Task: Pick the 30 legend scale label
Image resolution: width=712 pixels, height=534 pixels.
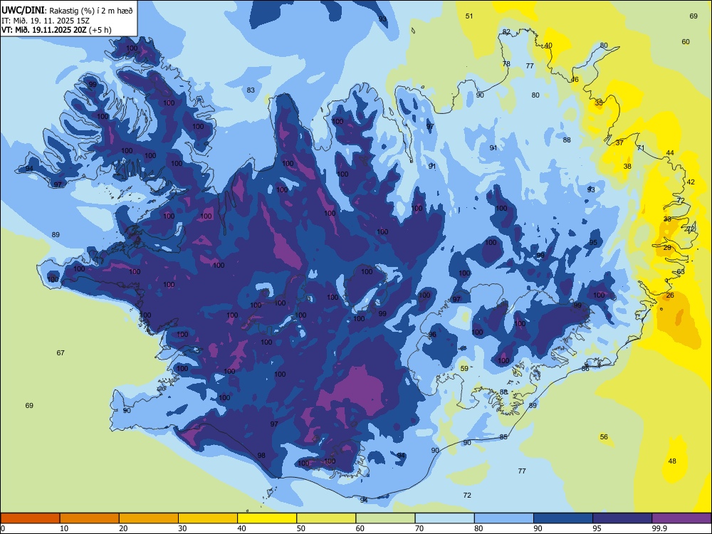Action: tap(182, 528)
